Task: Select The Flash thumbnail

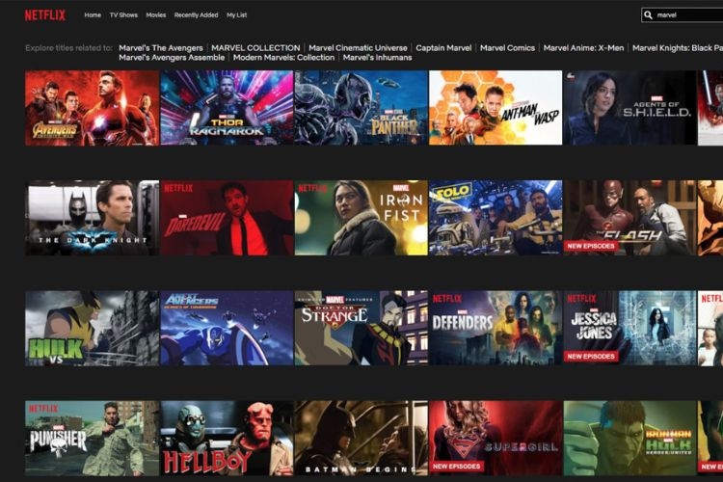Action: 629,218
